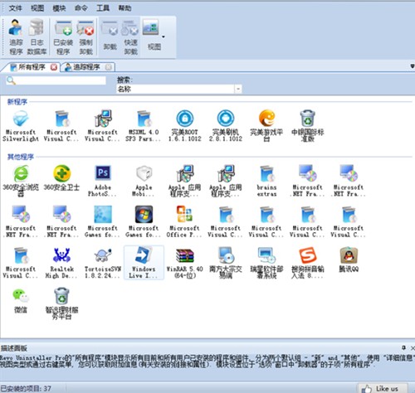Screen dimensions: 415x393
Task: Click the 视图 toolbar icon
Action: pyautogui.click(x=151, y=27)
